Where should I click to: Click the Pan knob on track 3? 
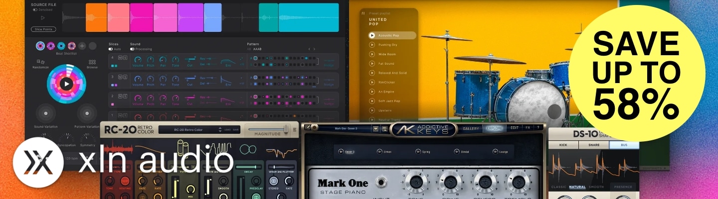[163, 79]
